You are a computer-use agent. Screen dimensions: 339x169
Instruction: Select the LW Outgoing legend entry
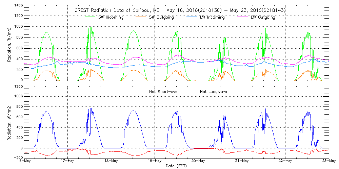click(x=263, y=17)
